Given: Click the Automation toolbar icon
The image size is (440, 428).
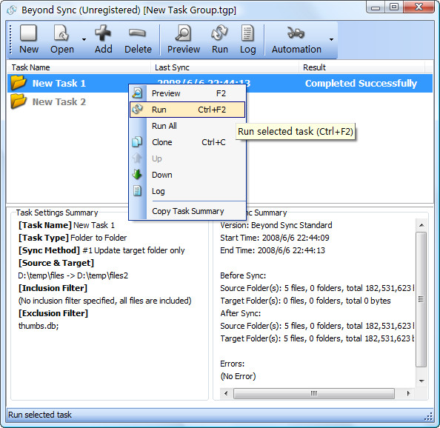Looking at the screenshot, I should 296,33.
